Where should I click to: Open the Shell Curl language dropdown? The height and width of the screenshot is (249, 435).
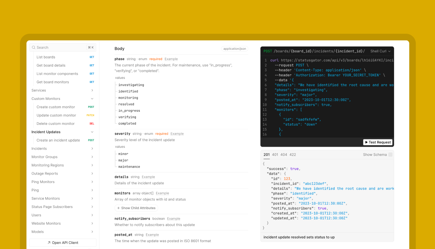point(381,51)
